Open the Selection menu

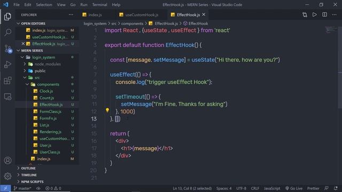click(x=44, y=5)
